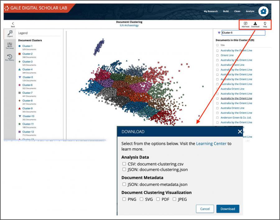
Task: Switch to the Analyze section
Action: pos(251,11)
